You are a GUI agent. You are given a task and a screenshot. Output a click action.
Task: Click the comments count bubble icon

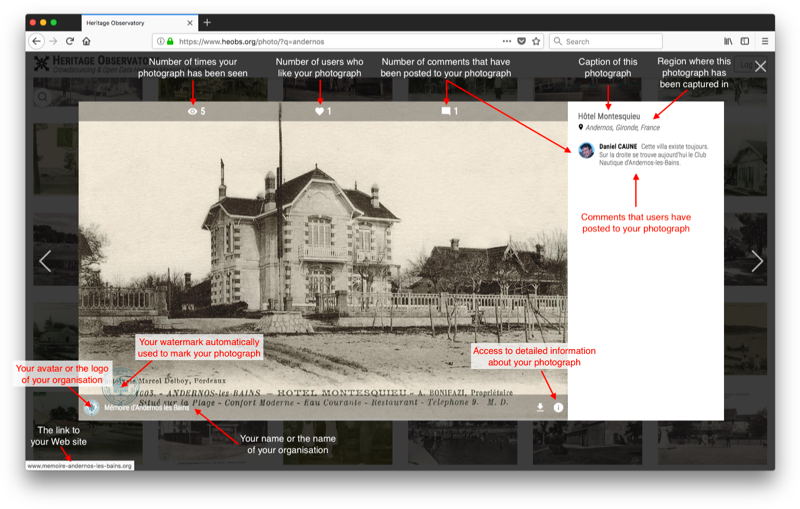[446, 111]
